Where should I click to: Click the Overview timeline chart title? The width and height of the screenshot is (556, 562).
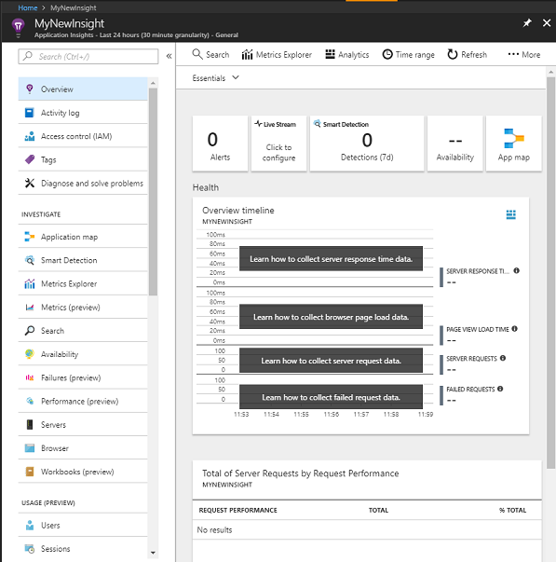(x=238, y=211)
